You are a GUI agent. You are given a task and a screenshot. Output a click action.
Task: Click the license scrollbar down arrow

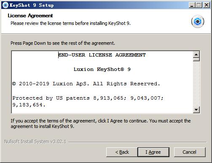coord(196,110)
